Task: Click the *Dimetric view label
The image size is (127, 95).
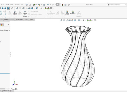Action: pyautogui.click(x=14, y=89)
